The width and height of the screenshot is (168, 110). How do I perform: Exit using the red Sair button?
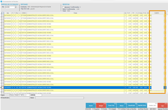[x=162, y=105]
